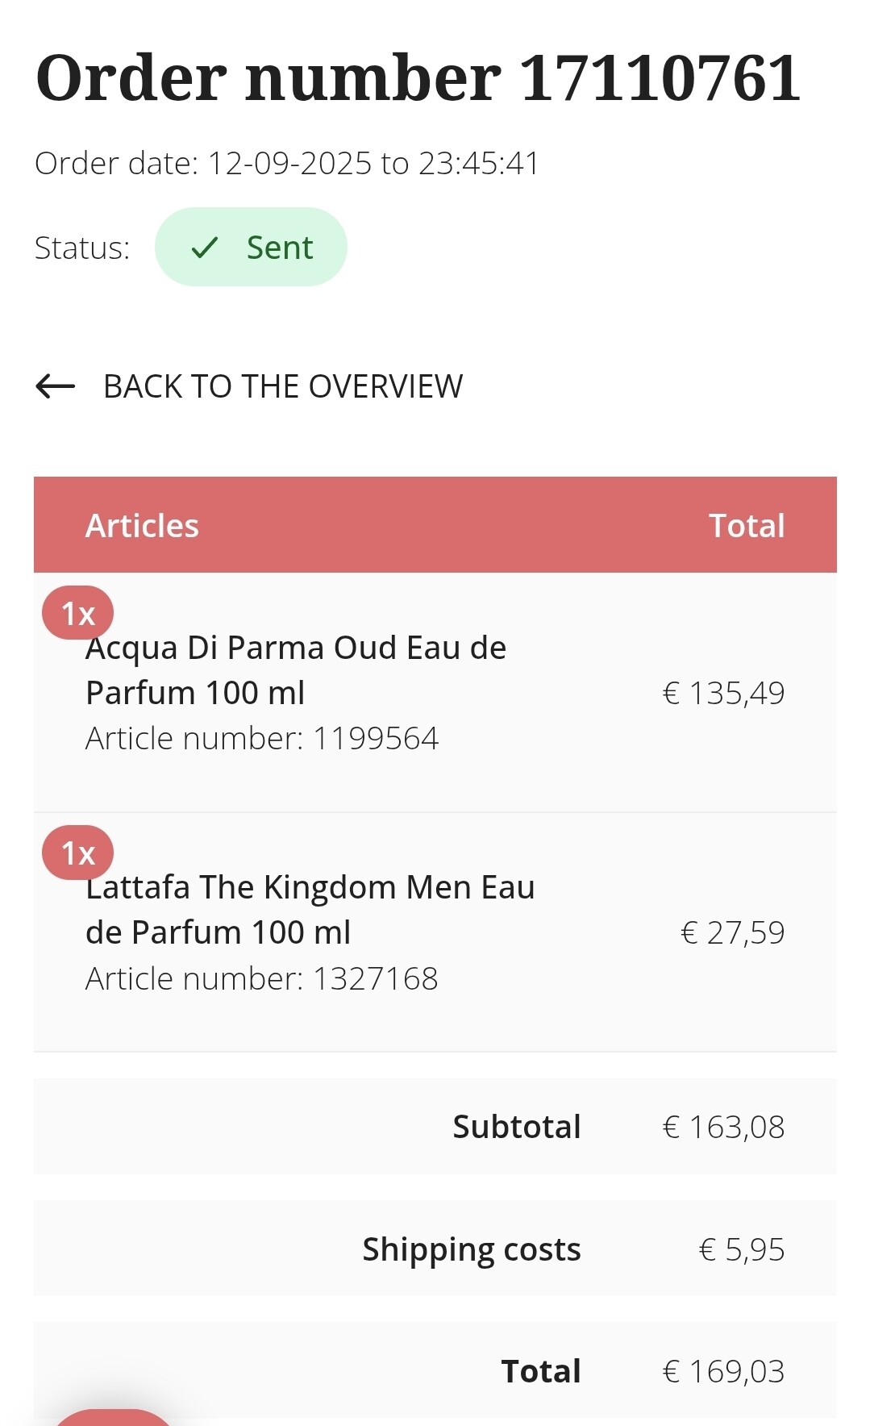Click the Articles column header
Viewport: 870px width, 1426px height.
tap(142, 526)
